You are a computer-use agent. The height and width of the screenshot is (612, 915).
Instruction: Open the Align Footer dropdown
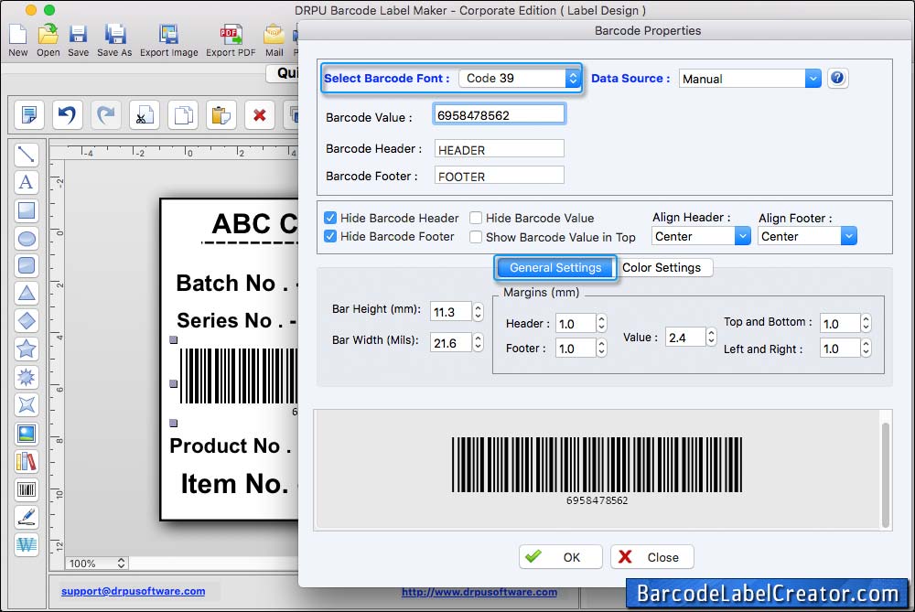click(807, 236)
